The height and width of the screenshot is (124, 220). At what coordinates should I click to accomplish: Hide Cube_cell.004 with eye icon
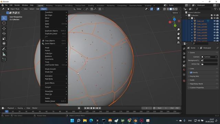tap(214, 30)
